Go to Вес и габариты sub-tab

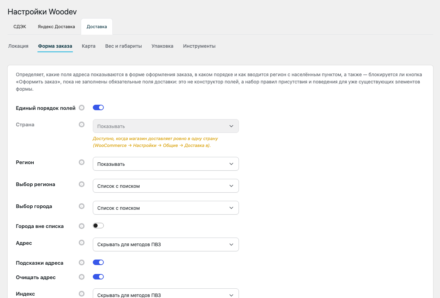[x=123, y=46]
